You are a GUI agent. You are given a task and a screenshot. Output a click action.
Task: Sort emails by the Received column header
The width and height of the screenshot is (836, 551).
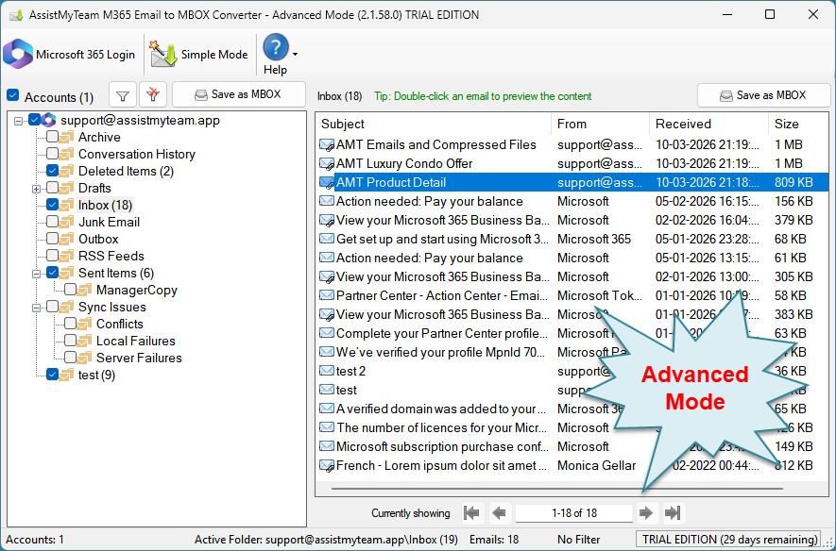click(x=708, y=124)
